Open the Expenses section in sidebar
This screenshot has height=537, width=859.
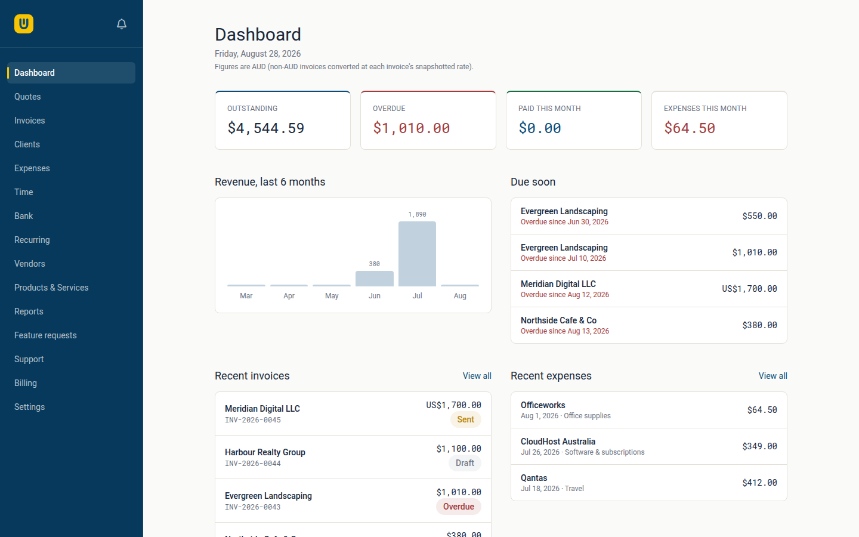[71, 168]
